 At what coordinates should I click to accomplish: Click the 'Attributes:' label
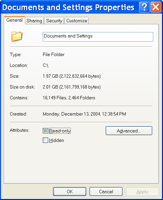click(x=20, y=130)
